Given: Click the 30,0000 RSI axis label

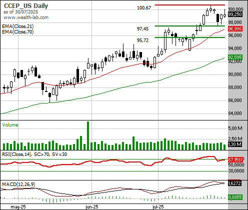Looking at the screenshot, I should (236, 171).
